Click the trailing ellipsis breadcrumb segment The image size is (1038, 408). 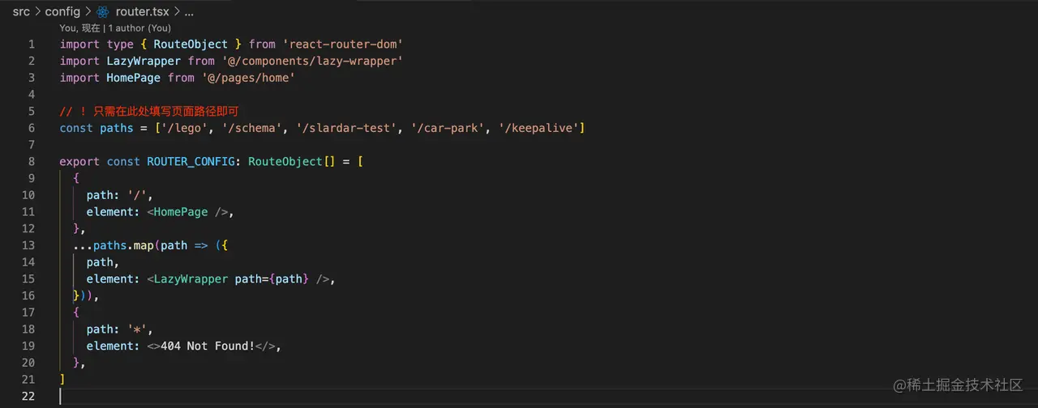pyautogui.click(x=189, y=12)
